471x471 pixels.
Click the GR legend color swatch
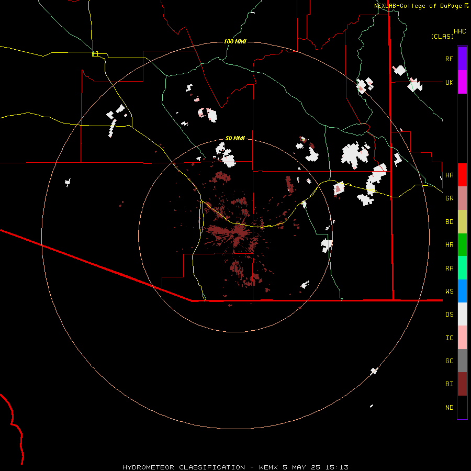[462, 198]
